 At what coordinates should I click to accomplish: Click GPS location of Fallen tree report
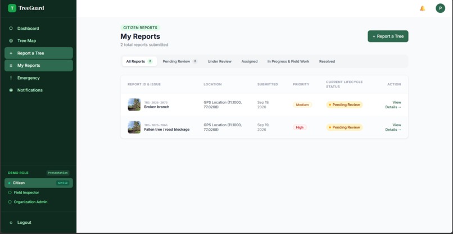point(223,127)
